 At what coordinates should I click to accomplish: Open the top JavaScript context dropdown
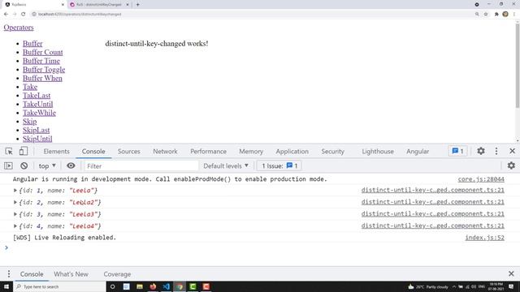pyautogui.click(x=47, y=165)
